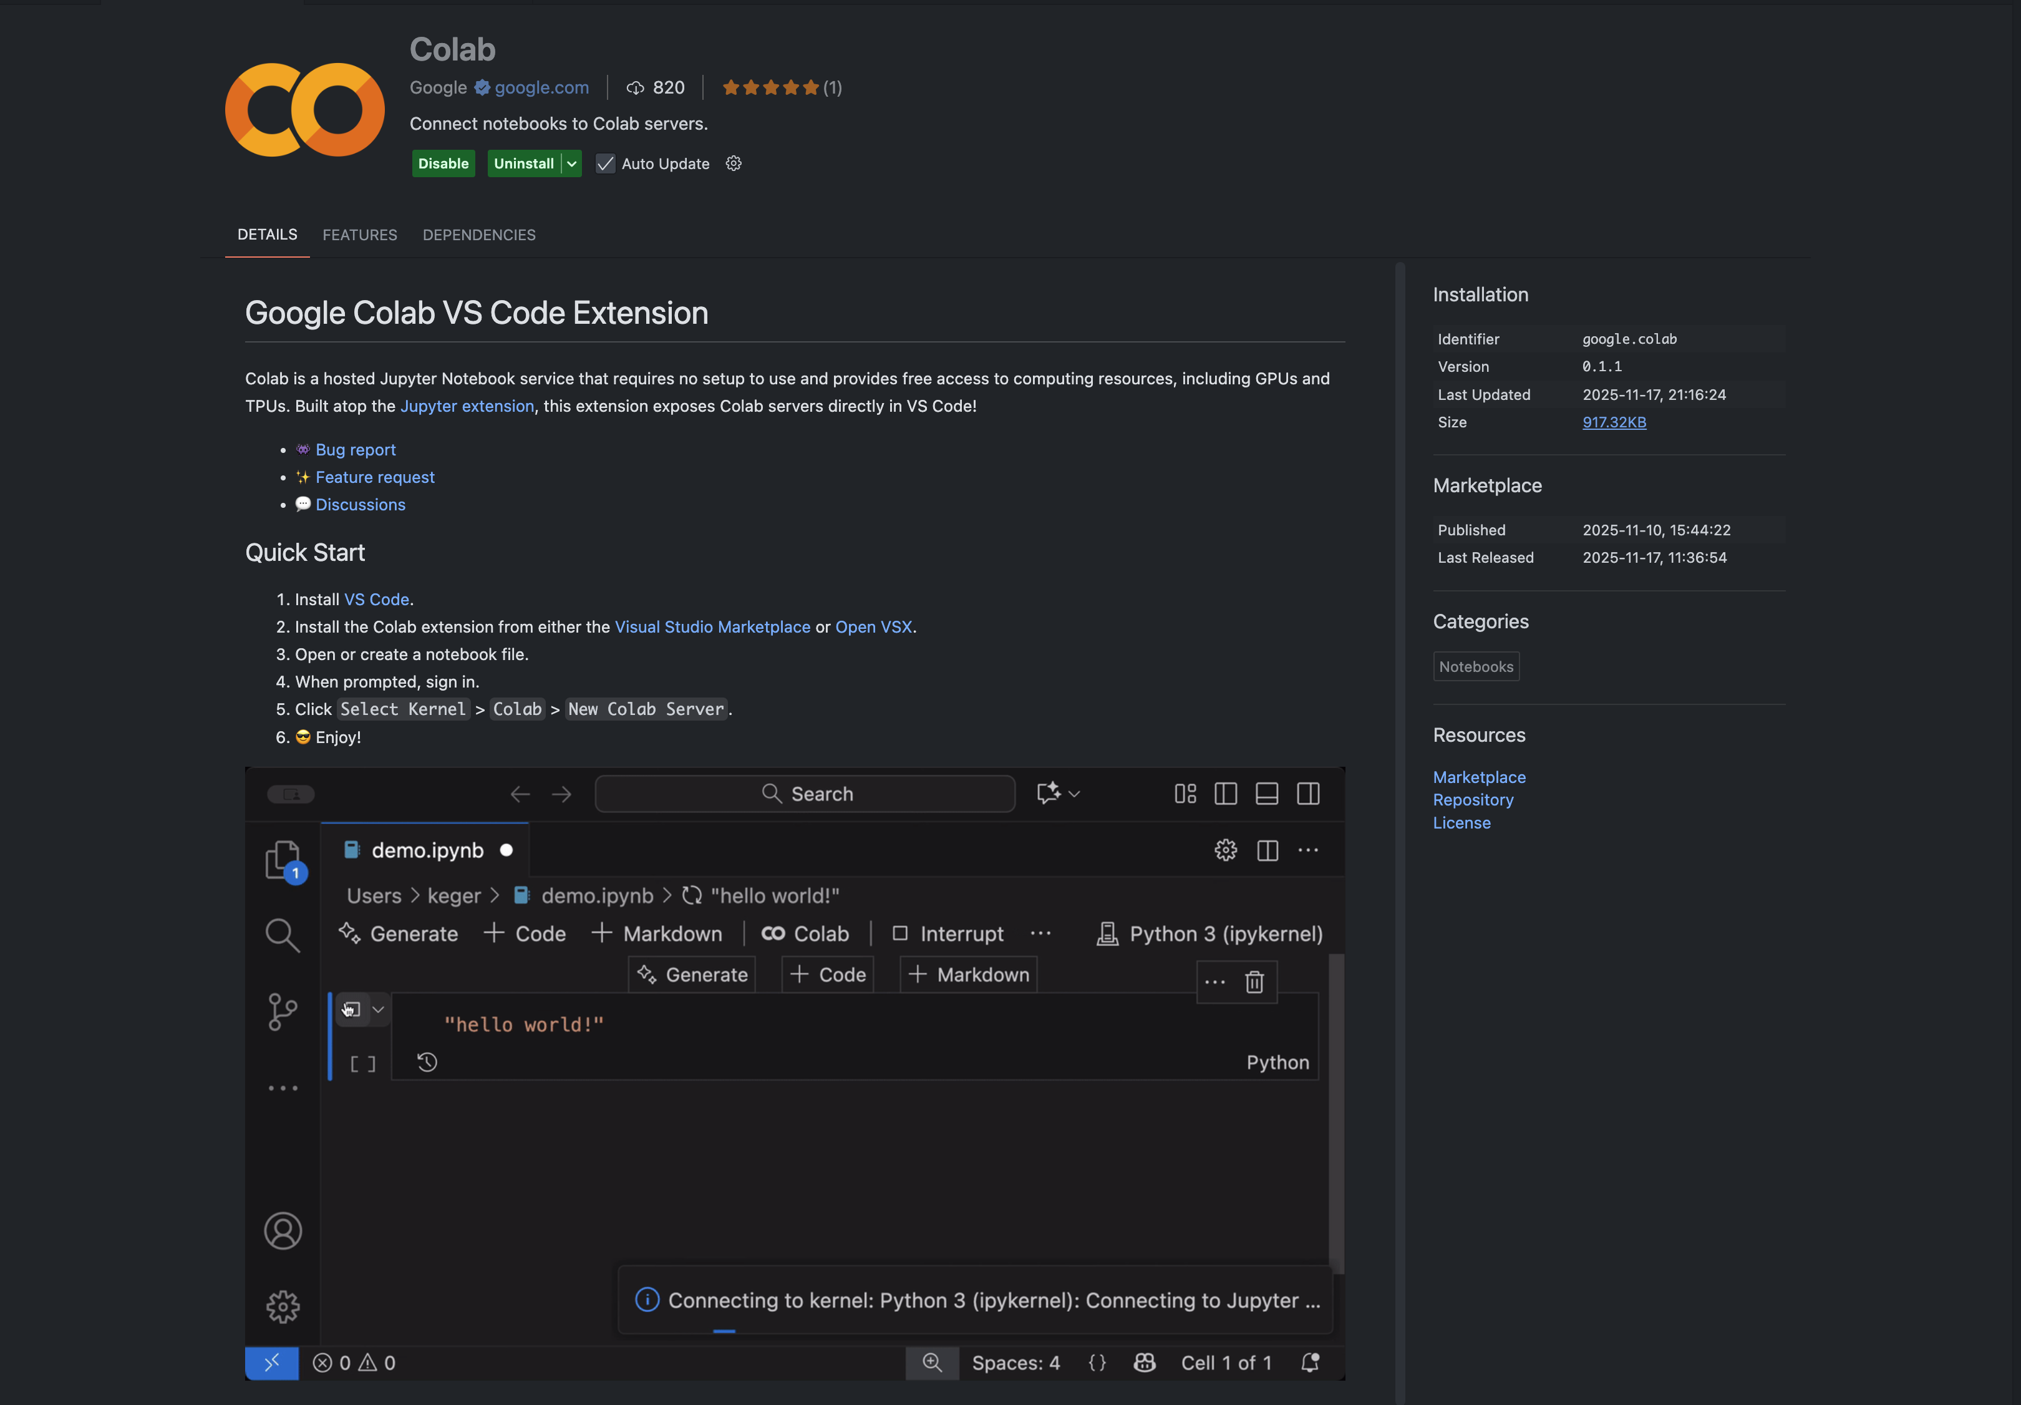This screenshot has height=1405, width=2021.
Task: Uncheck the Auto Update checkbox
Action: [x=604, y=163]
